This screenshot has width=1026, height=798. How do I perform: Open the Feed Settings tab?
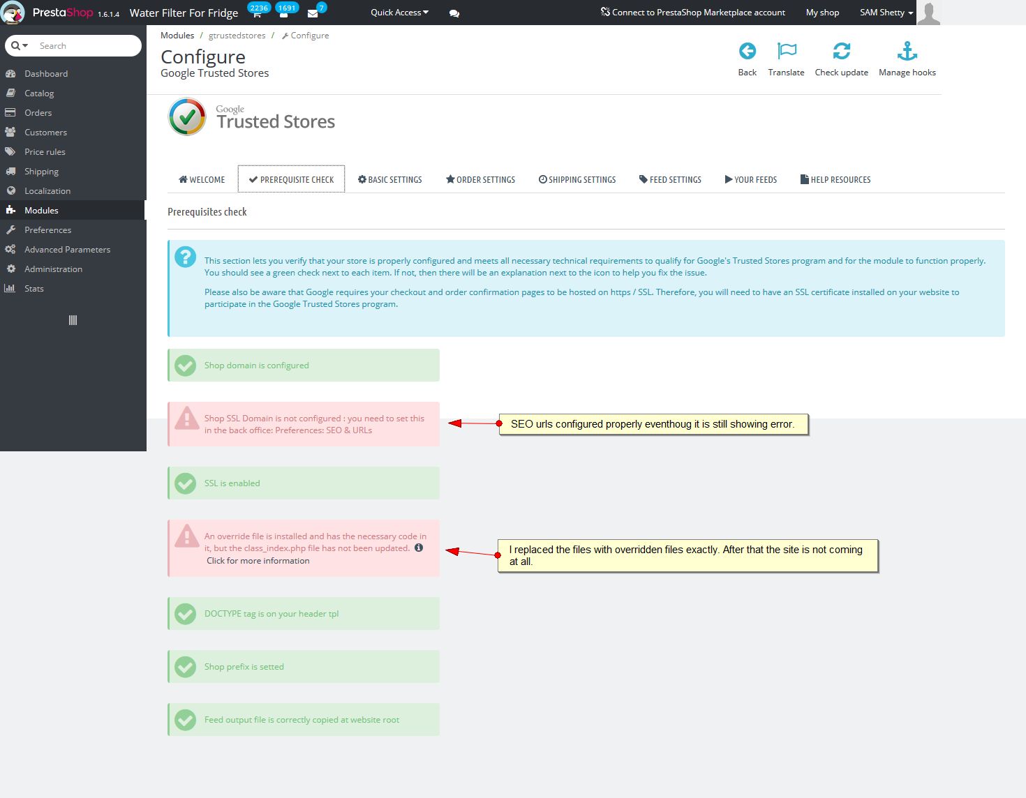pyautogui.click(x=670, y=180)
